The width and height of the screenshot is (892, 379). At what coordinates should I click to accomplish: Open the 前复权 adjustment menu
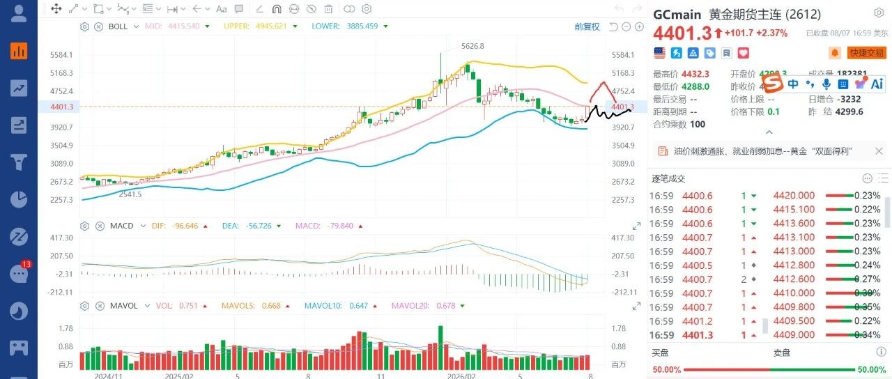[x=587, y=26]
